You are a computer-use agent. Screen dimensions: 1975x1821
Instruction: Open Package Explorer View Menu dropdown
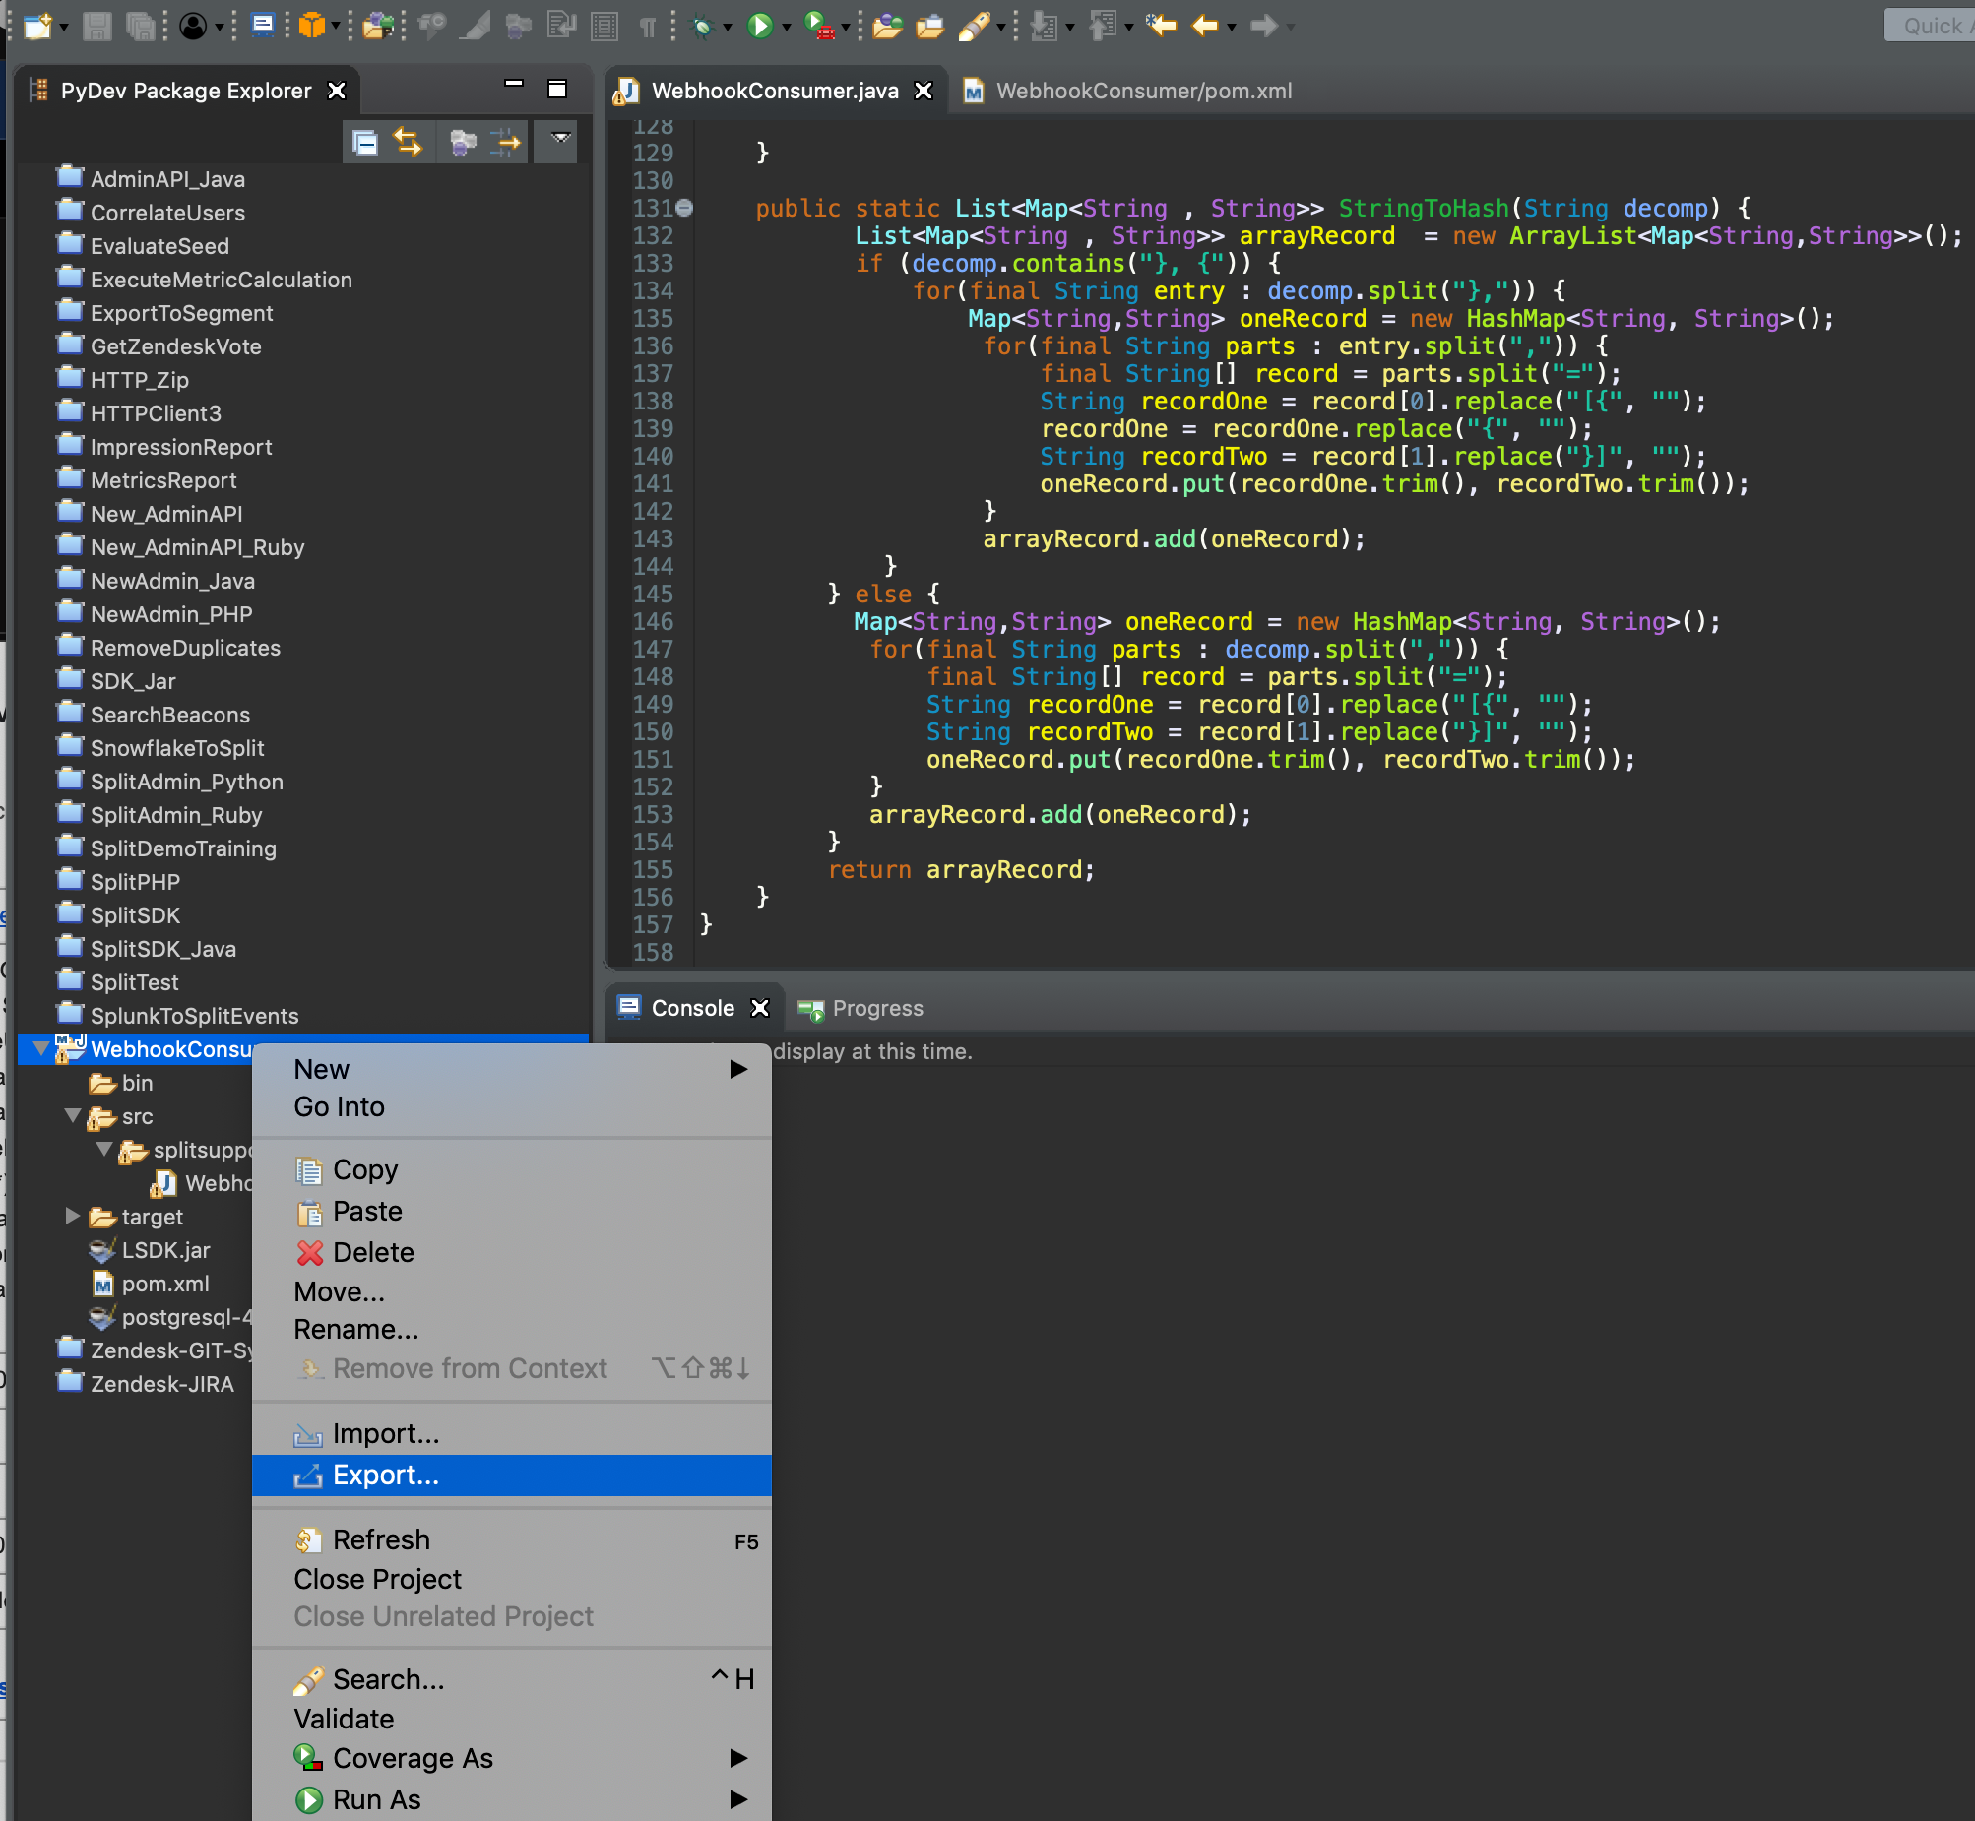(561, 139)
